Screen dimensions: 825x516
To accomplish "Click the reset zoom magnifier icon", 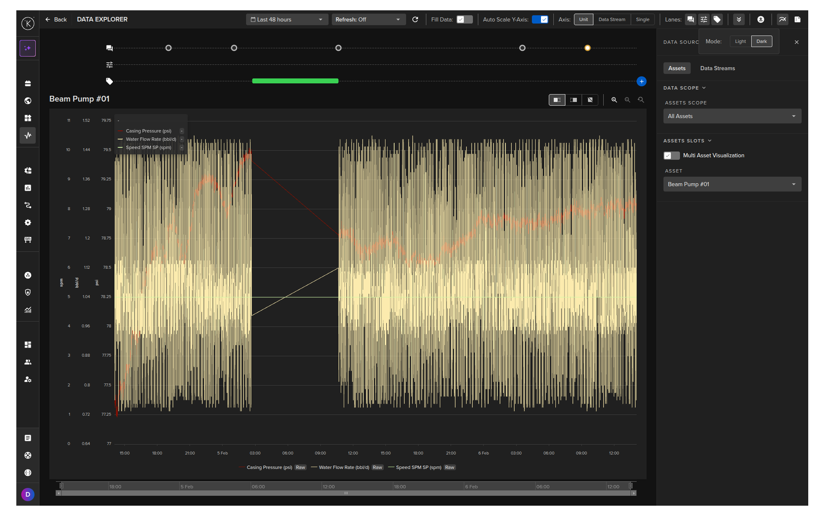I will click(x=641, y=100).
